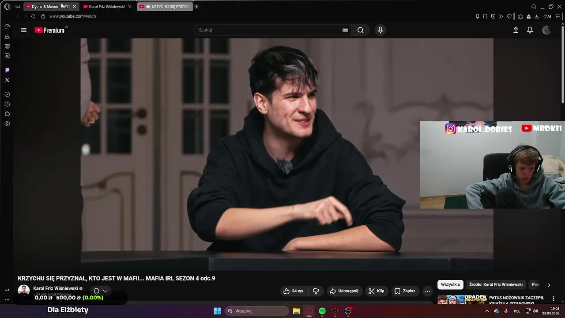Close the Dycha & Masno tab

coord(74,7)
